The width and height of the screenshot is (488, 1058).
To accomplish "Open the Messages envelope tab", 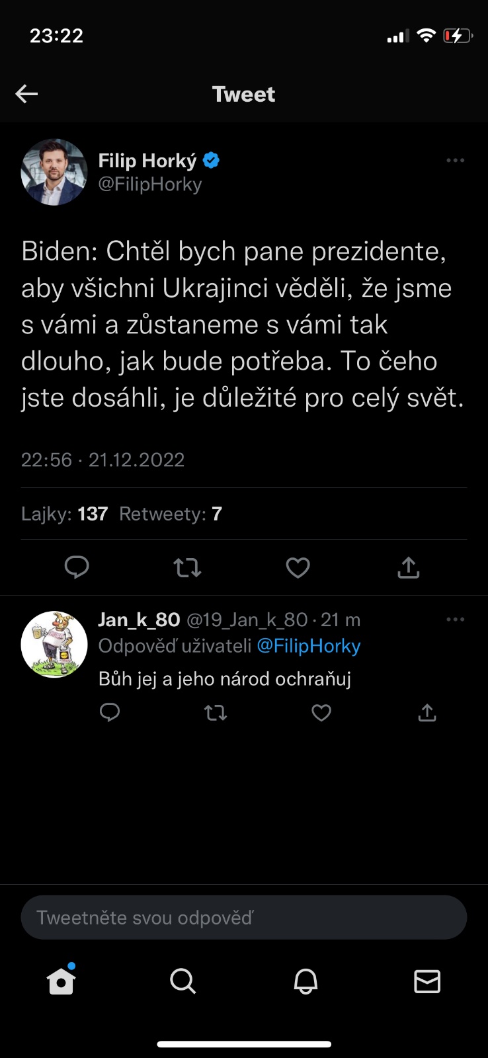I will click(x=427, y=981).
